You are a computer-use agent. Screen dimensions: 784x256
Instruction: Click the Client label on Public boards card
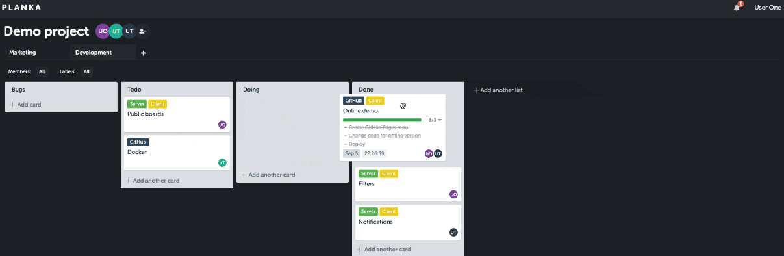point(158,104)
